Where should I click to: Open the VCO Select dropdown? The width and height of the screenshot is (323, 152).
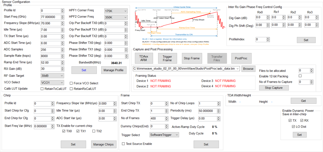[x=52, y=82]
